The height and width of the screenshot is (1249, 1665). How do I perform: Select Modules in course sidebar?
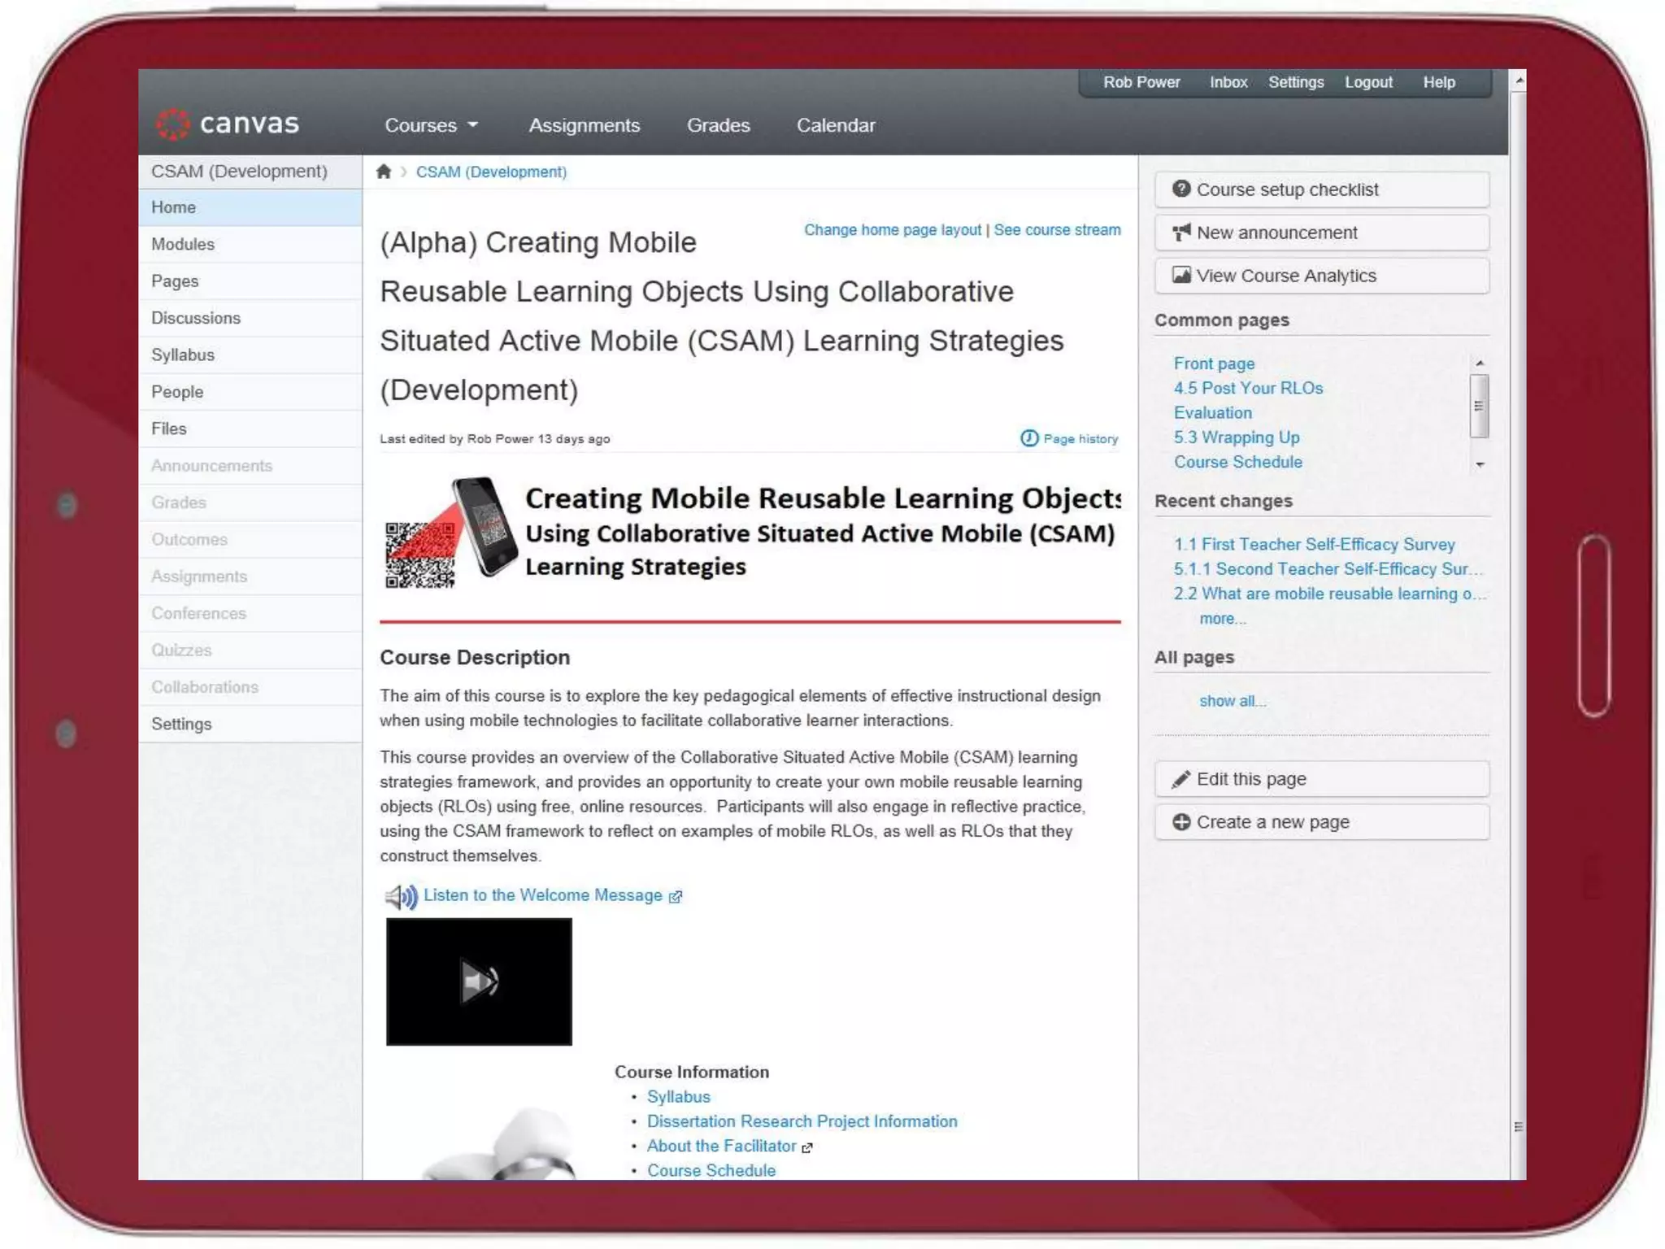click(x=183, y=244)
